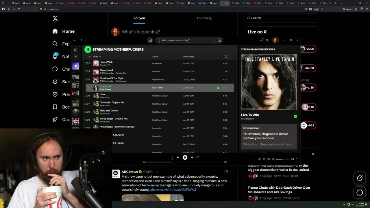Create new playlist with plus icon
This screenshot has height=208, width=370.
76,57
